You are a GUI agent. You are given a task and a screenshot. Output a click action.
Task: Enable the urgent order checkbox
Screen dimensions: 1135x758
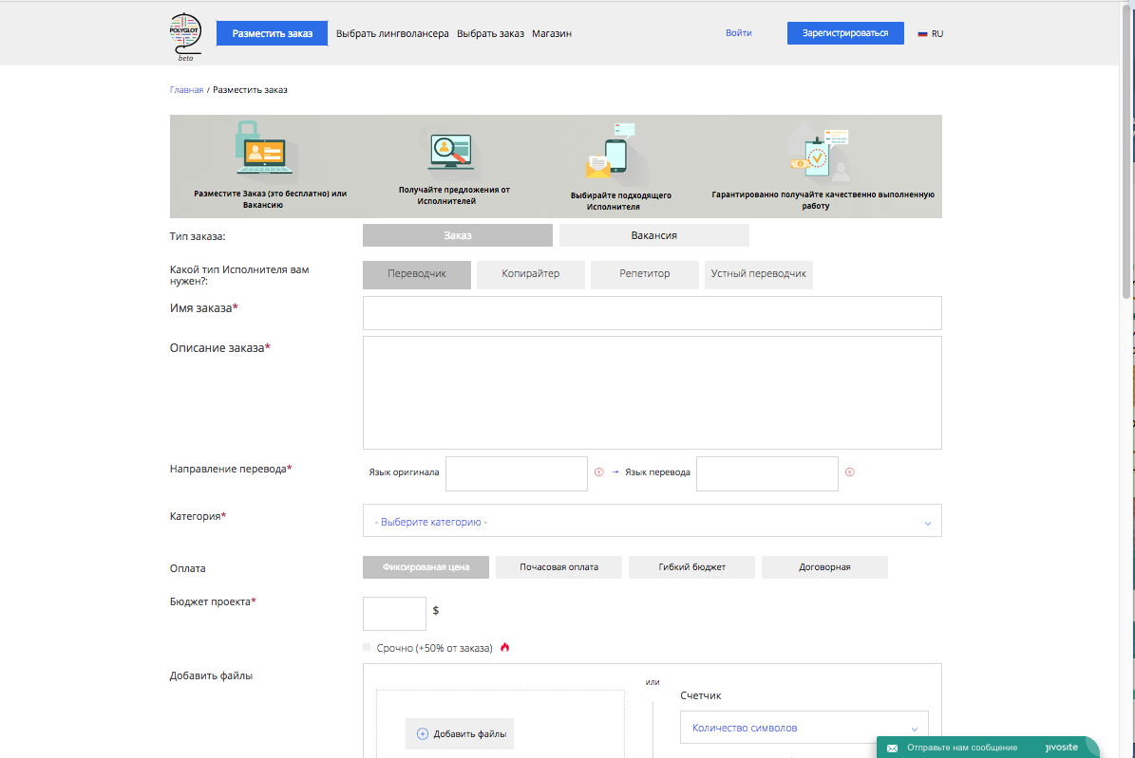[x=368, y=648]
